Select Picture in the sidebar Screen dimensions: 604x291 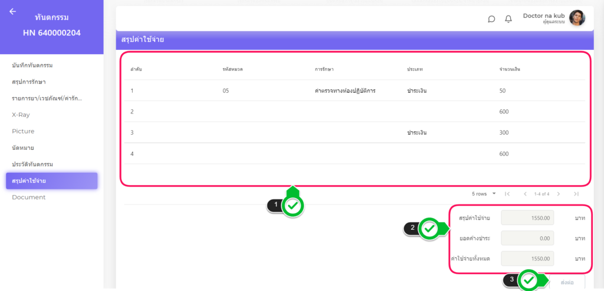tap(23, 131)
